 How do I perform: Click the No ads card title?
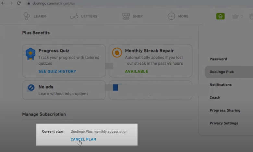46,87
